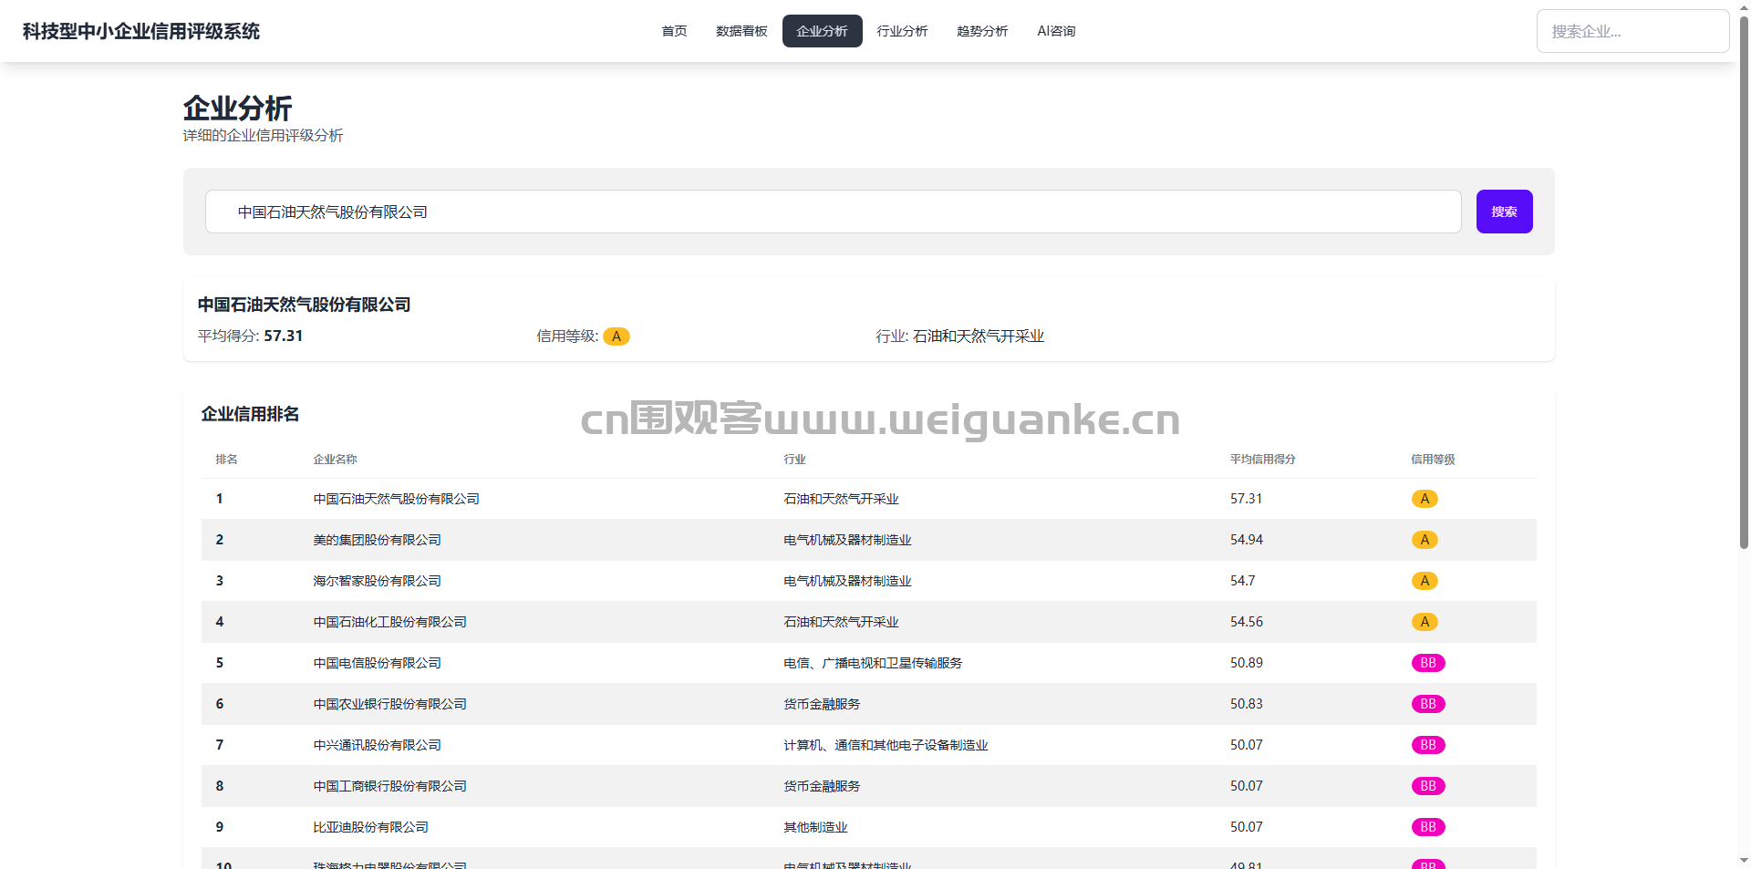Click the company name search field

pos(833,212)
